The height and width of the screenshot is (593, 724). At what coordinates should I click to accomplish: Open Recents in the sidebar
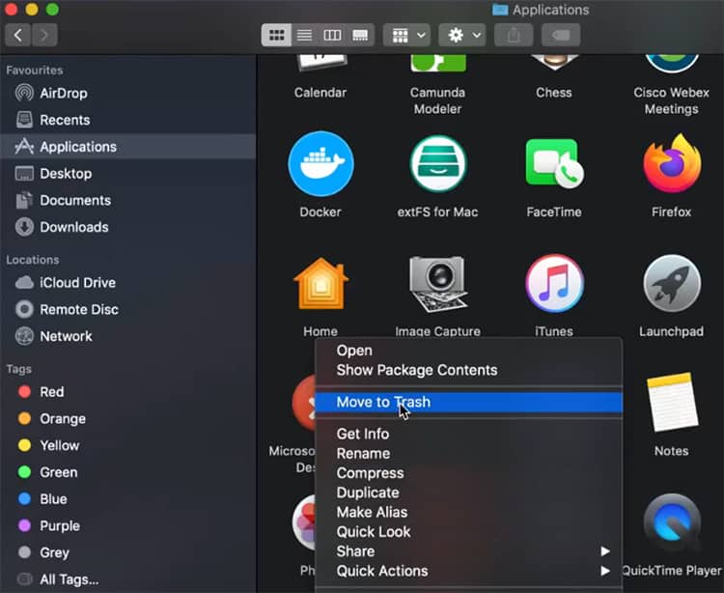pos(127,120)
